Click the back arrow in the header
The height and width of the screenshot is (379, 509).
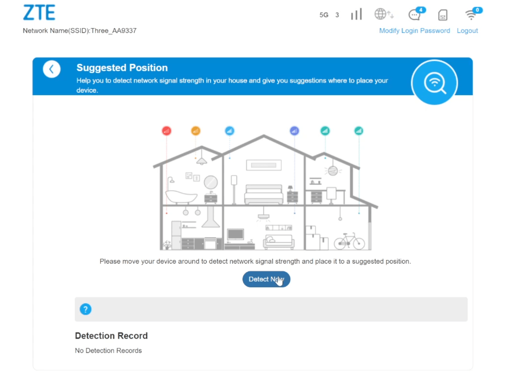(x=52, y=69)
